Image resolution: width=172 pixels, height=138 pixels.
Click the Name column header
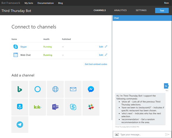tap(14, 39)
